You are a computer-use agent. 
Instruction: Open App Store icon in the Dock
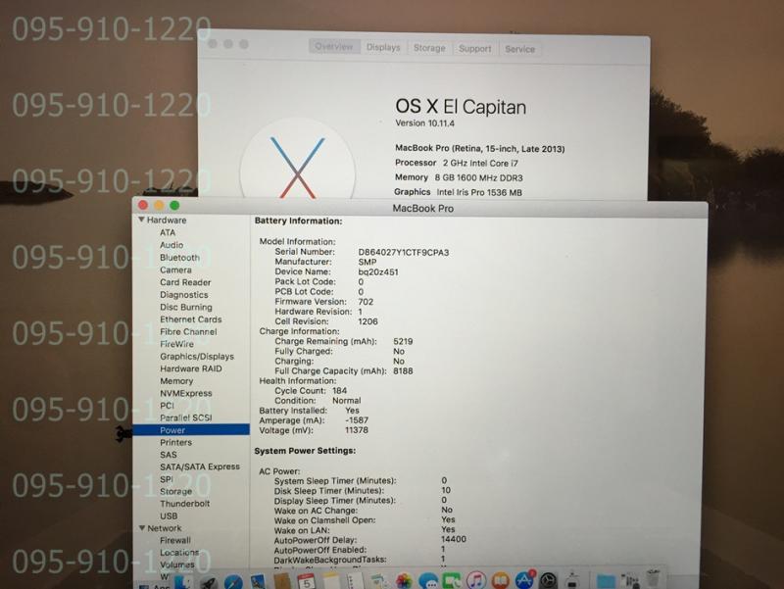pyautogui.click(x=524, y=581)
